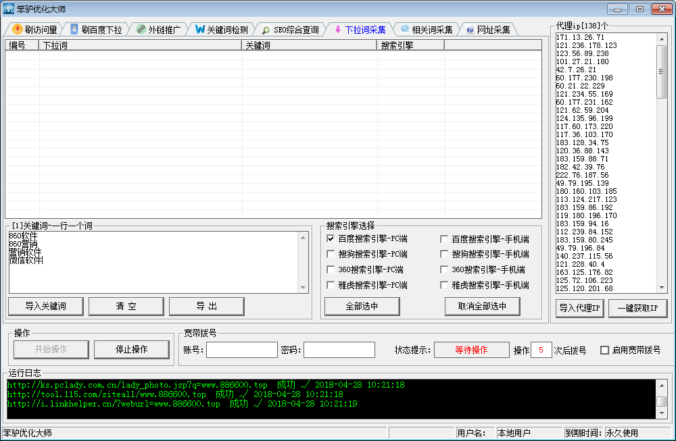
Task: Click the 关键词 column header
Action: click(x=309, y=45)
